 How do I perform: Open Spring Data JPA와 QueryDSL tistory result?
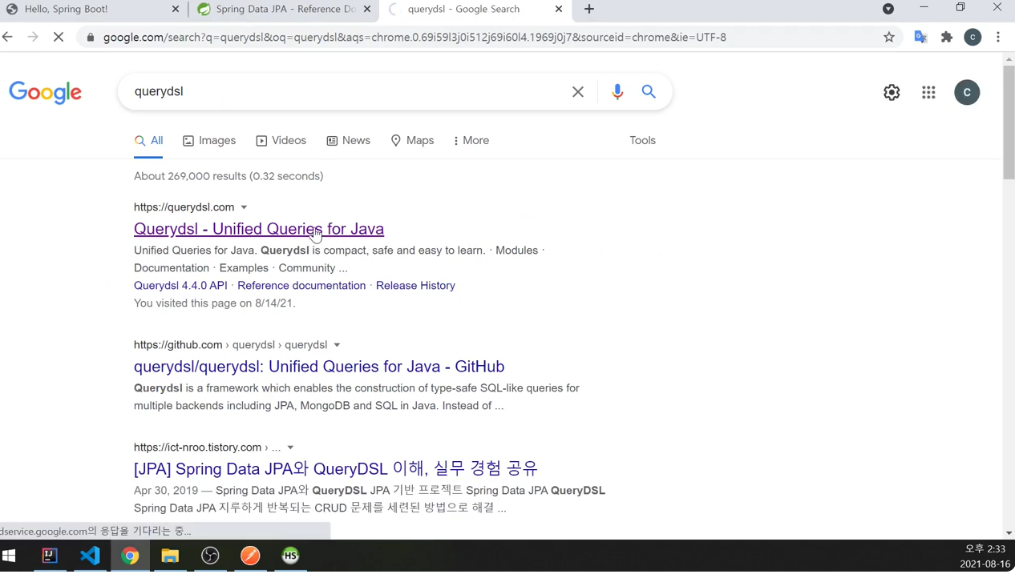point(336,468)
